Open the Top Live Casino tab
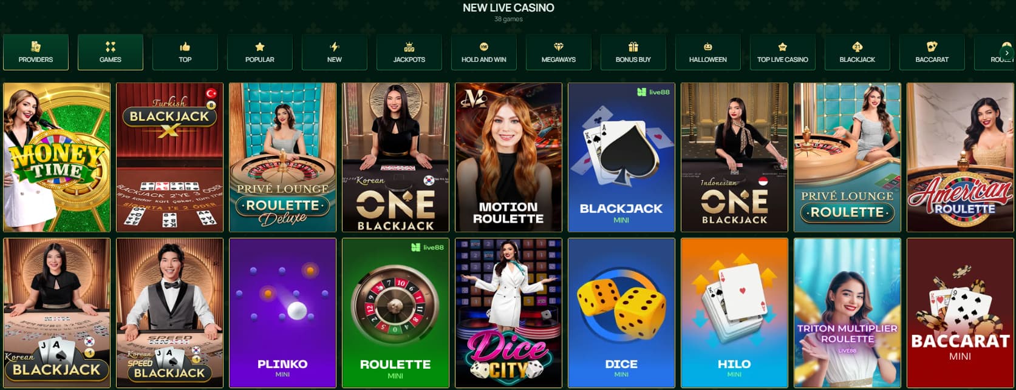Viewport: 1016px width, 390px height. (783, 52)
